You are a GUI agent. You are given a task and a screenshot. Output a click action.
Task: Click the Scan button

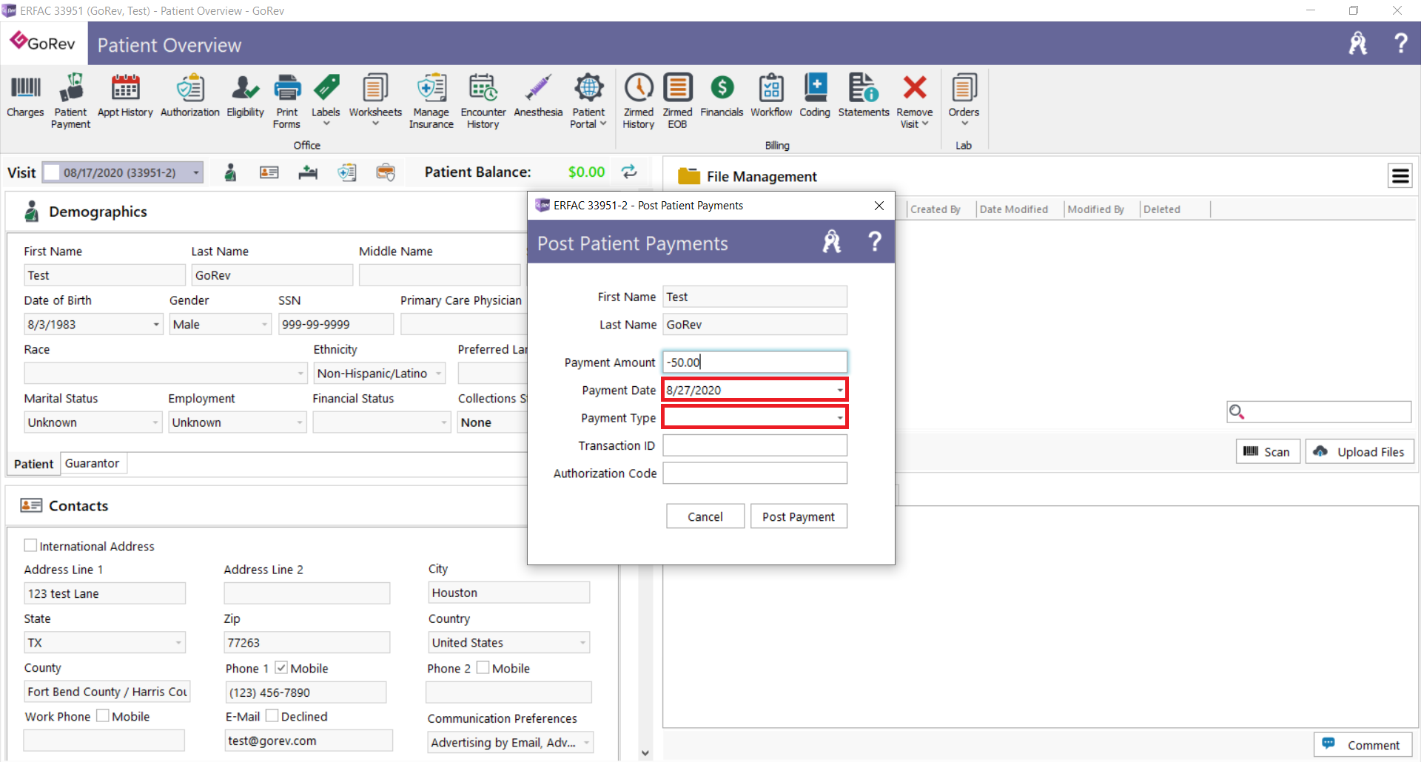1268,451
